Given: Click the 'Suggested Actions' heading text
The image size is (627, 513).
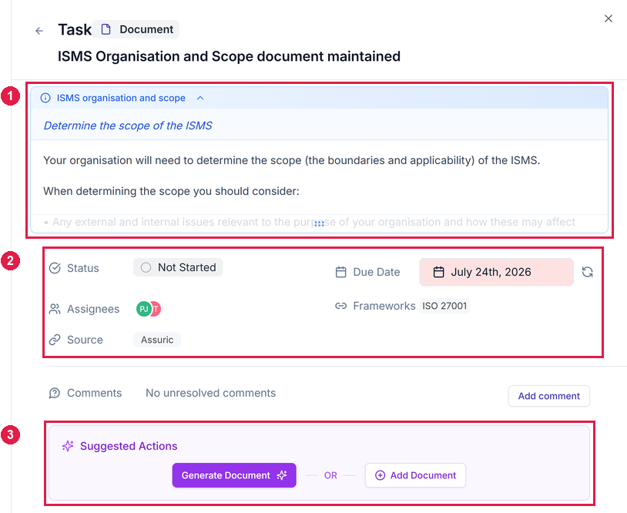Looking at the screenshot, I should coord(129,446).
